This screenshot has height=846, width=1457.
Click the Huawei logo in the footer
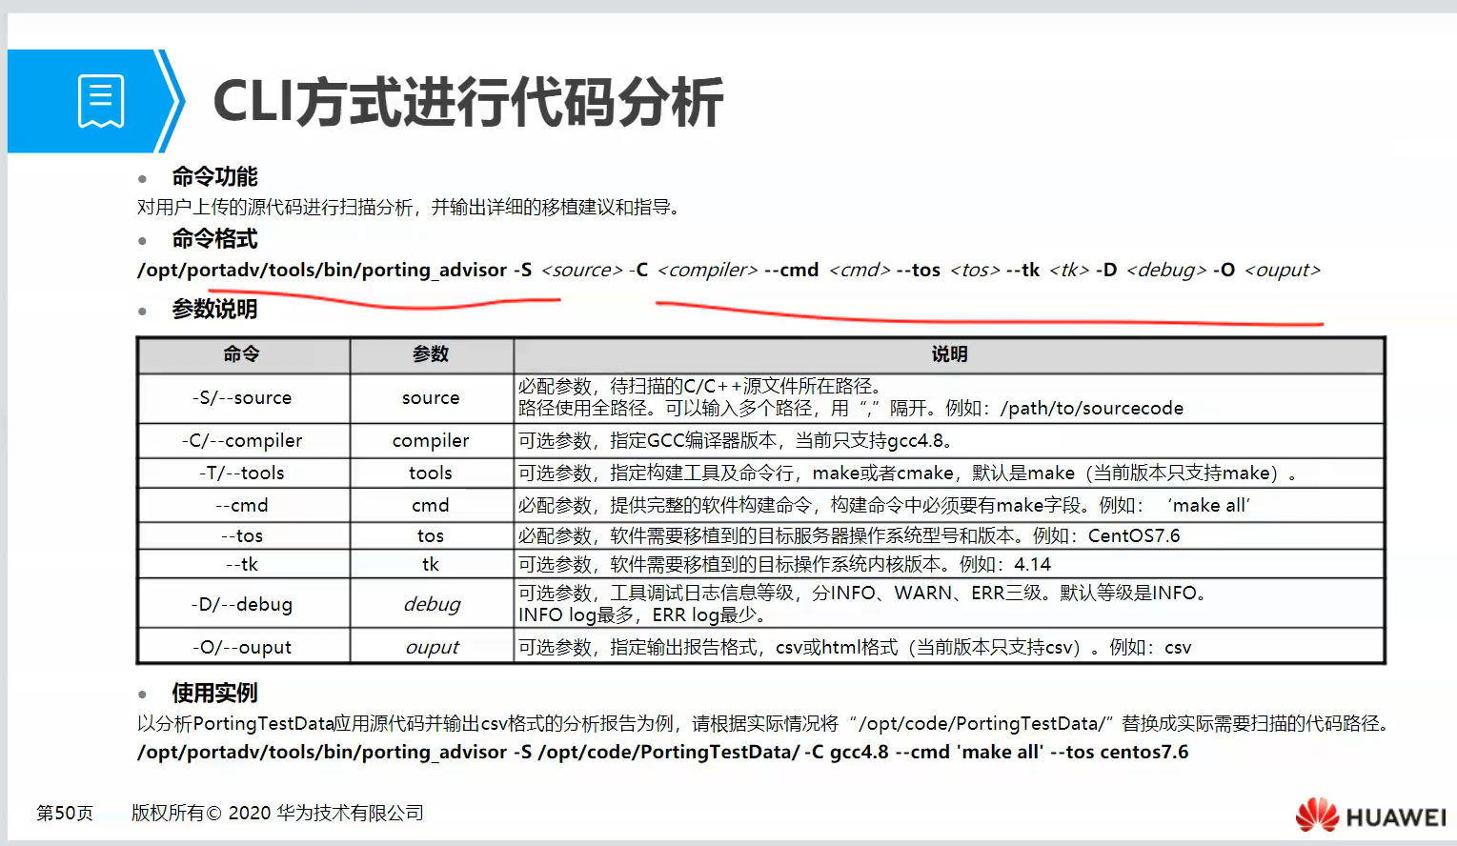1370,816
